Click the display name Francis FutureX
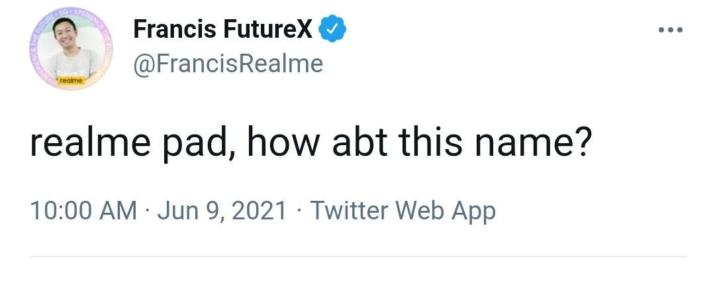The image size is (715, 283). click(x=222, y=29)
